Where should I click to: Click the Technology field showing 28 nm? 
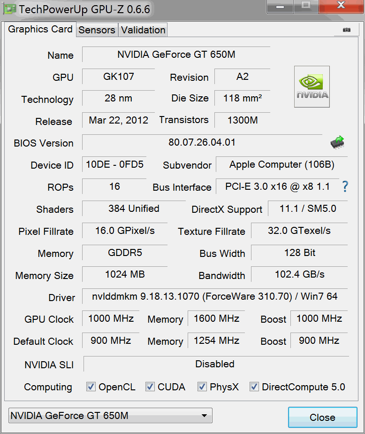tap(118, 98)
